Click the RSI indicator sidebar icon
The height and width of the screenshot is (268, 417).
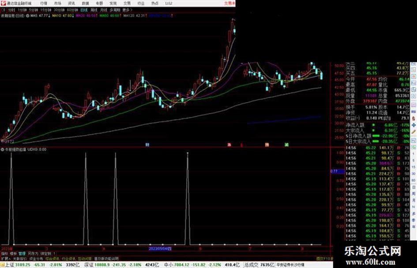pos(413,112)
